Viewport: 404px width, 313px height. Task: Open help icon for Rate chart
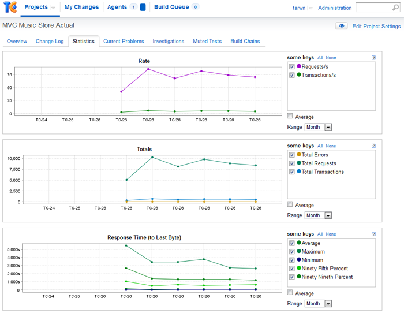(x=373, y=58)
